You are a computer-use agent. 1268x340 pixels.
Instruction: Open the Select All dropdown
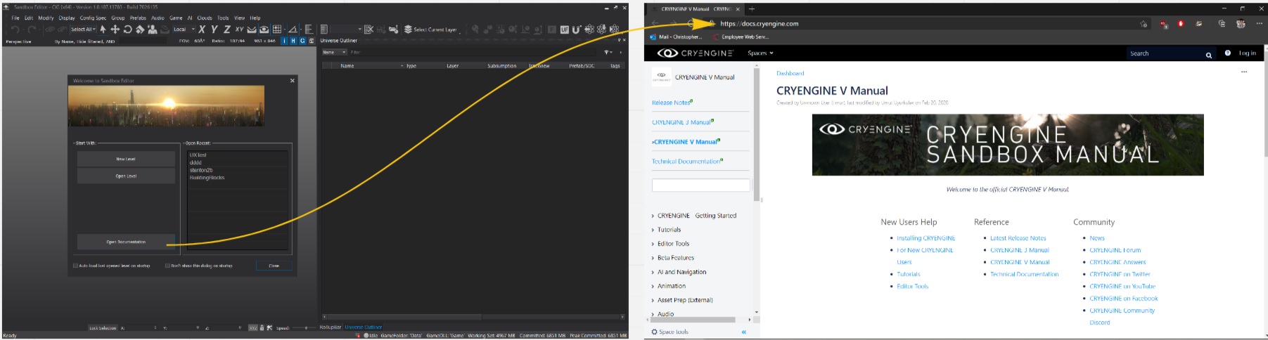[83, 30]
